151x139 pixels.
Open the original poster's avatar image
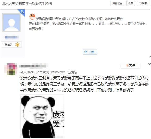pyautogui.click(x=12, y=22)
